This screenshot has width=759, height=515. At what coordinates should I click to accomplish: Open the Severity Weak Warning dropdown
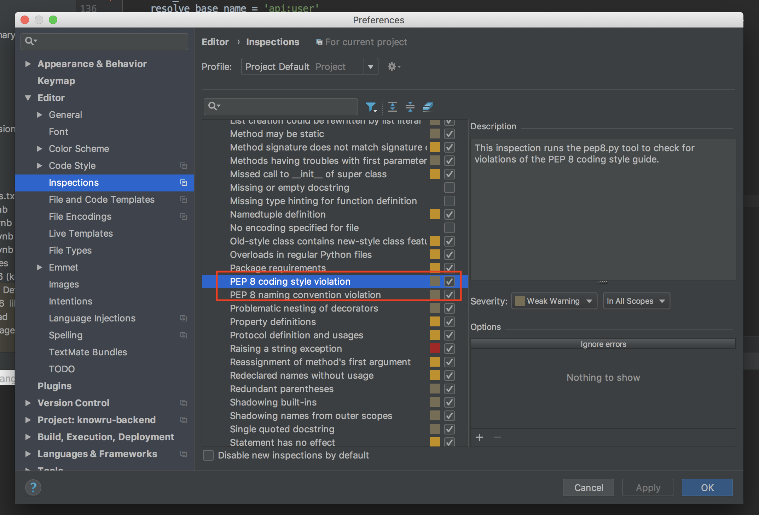point(554,301)
